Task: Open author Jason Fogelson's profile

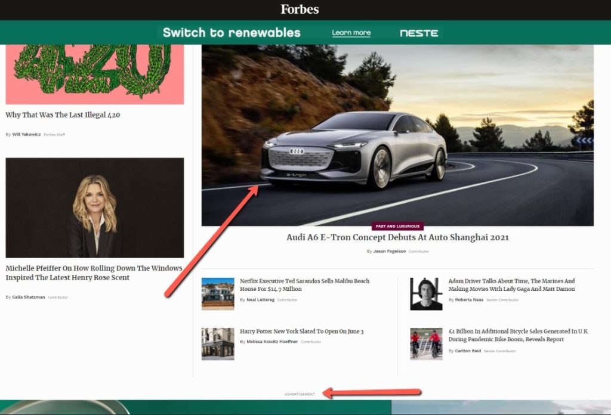Action: pos(389,252)
